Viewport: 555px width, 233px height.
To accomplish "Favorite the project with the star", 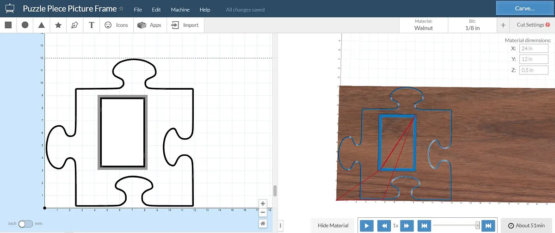I will click(x=121, y=9).
